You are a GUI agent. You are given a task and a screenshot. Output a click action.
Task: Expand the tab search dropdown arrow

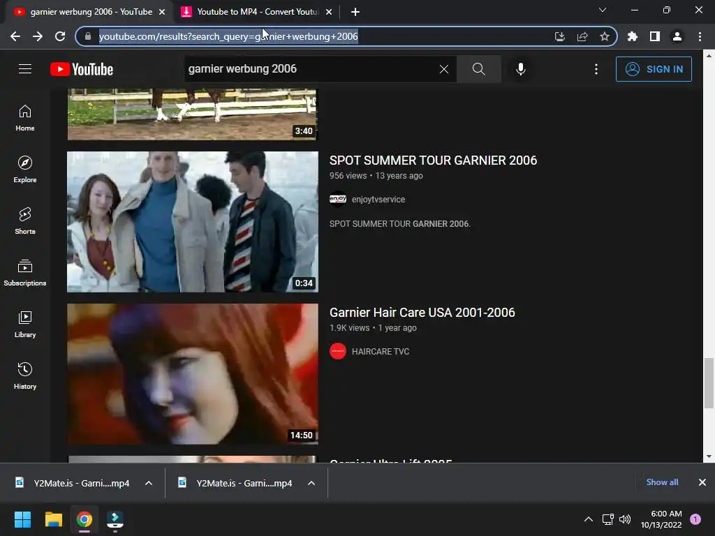coord(602,10)
